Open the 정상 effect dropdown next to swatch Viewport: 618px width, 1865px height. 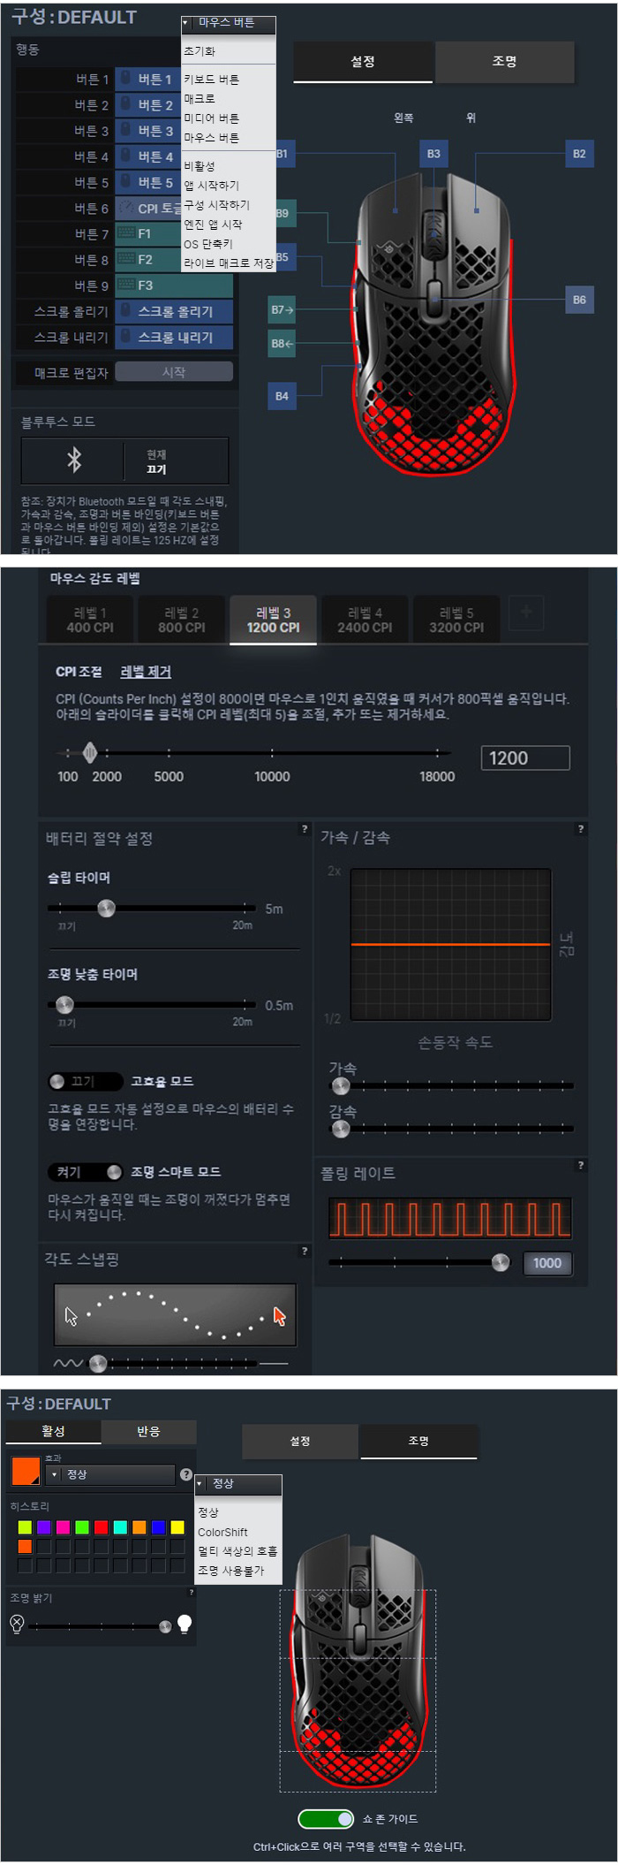tap(111, 1474)
